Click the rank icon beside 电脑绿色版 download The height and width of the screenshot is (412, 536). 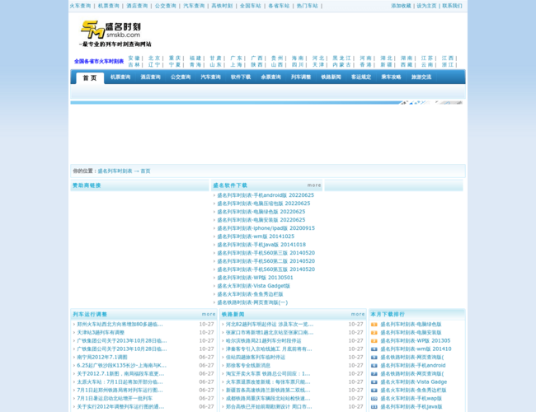(x=374, y=325)
